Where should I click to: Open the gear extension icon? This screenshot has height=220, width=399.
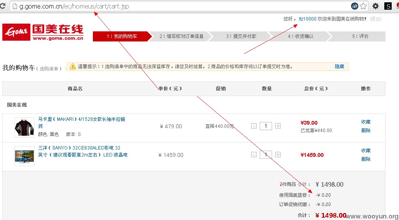pos(376,6)
